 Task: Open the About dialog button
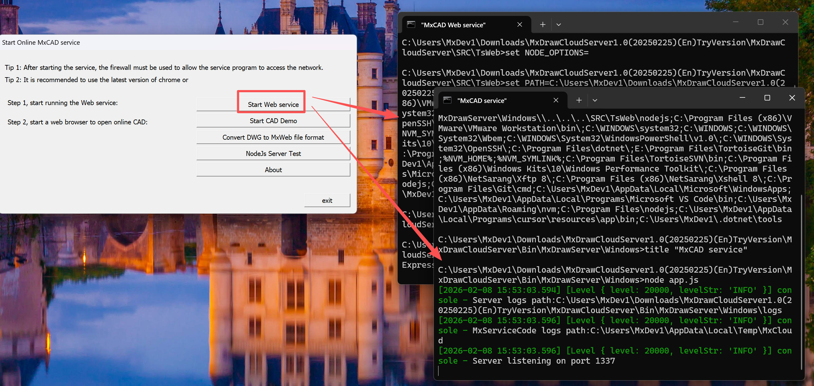click(x=273, y=170)
